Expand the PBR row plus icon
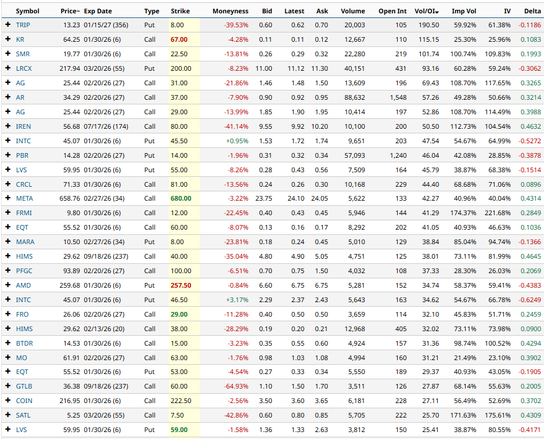Image resolution: width=544 pixels, height=439 pixels. tap(8, 155)
